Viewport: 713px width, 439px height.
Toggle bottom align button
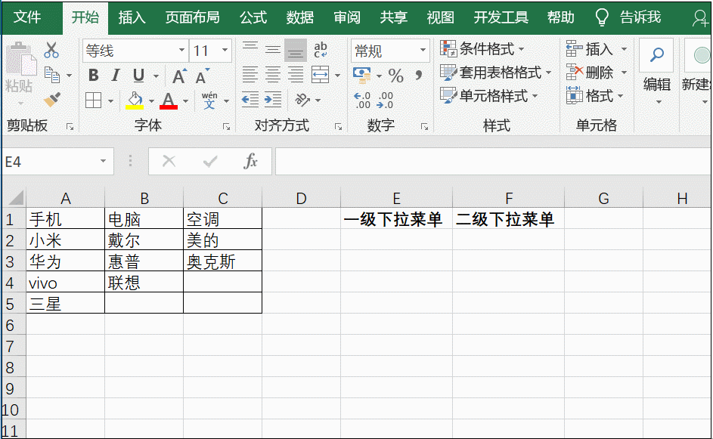point(296,50)
